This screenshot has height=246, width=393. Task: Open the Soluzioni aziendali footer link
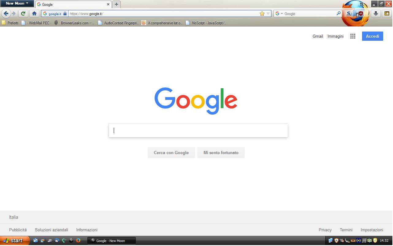point(52,230)
